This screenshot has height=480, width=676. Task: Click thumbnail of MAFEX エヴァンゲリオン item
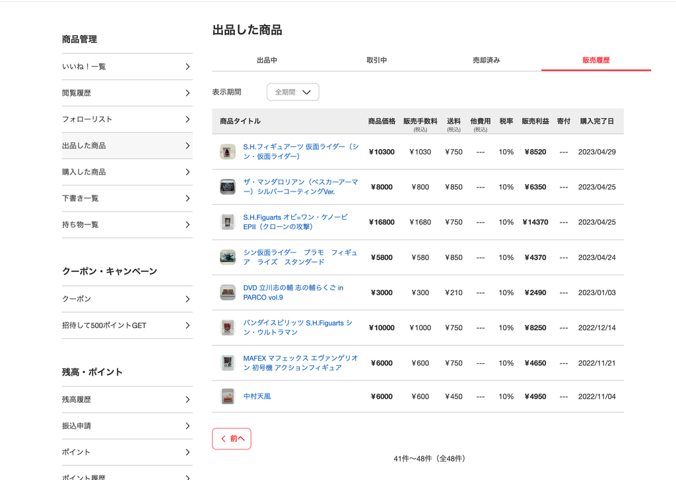[x=228, y=362]
